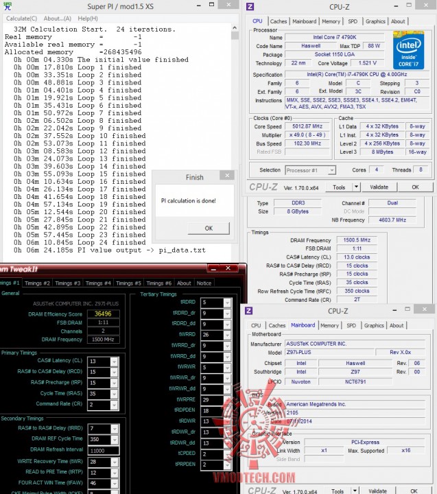Open the About...(A) menu in Super PI

click(x=58, y=19)
